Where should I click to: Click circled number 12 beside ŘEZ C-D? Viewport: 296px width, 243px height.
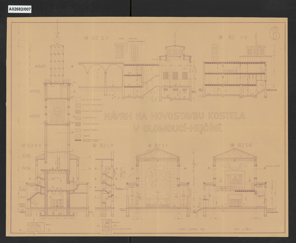(x=232, y=145)
